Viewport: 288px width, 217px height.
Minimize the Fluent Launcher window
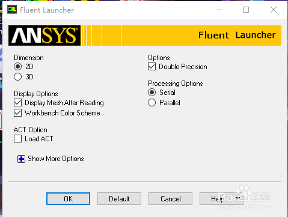(x=219, y=10)
